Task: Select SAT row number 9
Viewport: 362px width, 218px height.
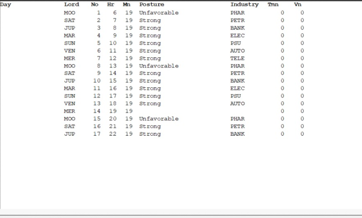Action: 184,73
